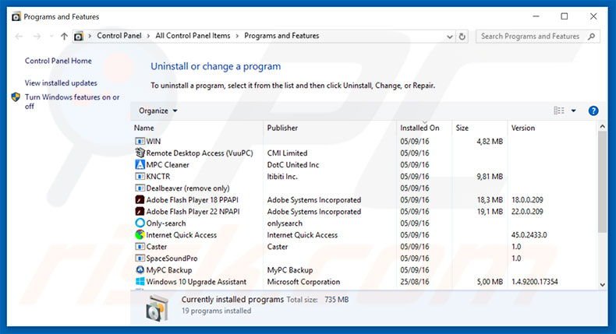The image size is (616, 334).
Task: Select the SpaceSoundPro program name
Action: pos(172,258)
